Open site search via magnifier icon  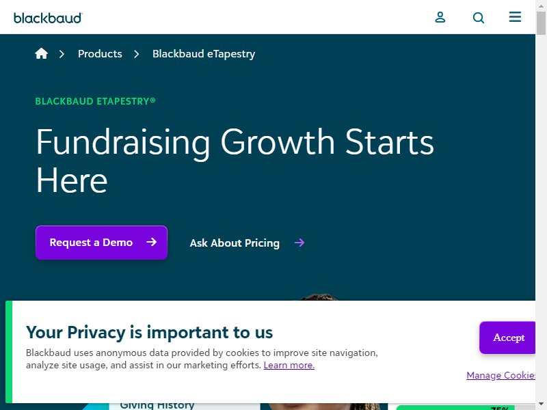tap(478, 18)
